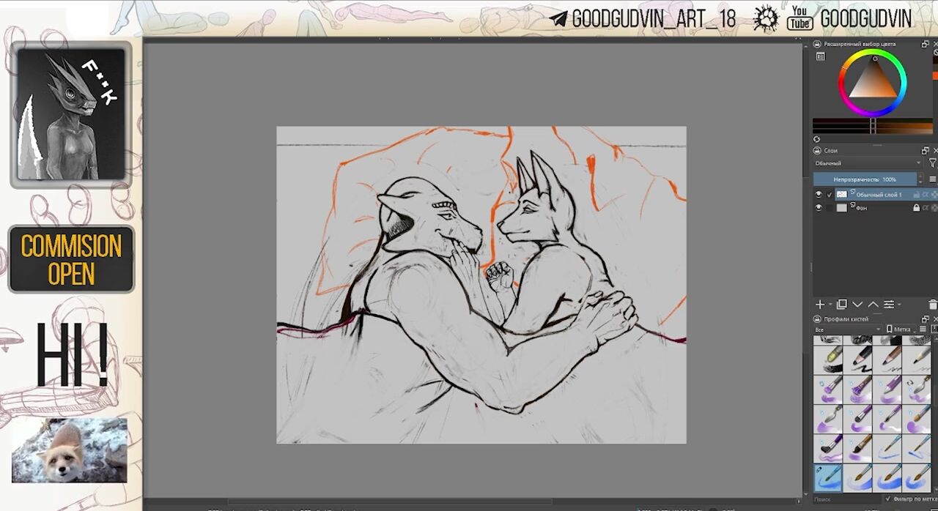The height and width of the screenshot is (511, 938).
Task: Adjust the Непрозрачность opacity slider
Action: [865, 179]
